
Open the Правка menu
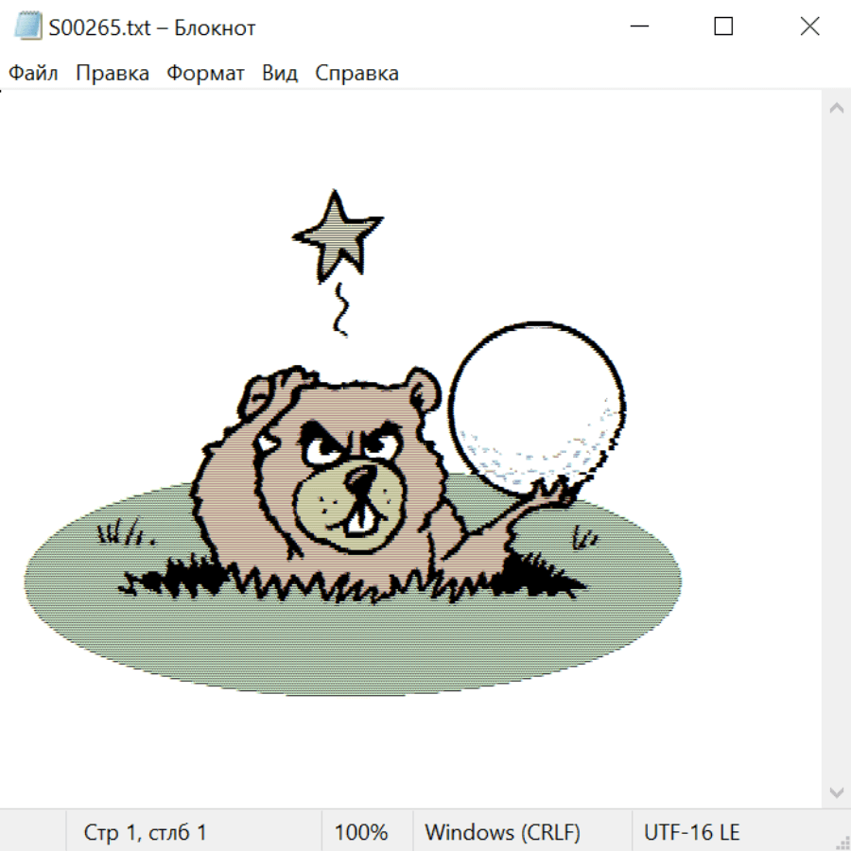[x=113, y=74]
